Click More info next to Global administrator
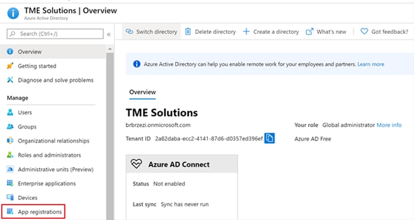 click(389, 125)
